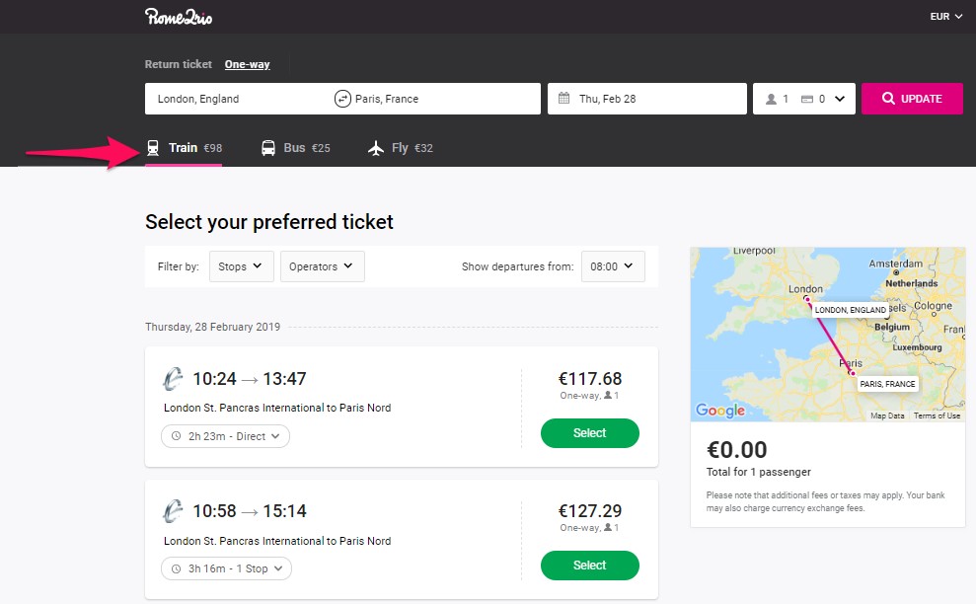The width and height of the screenshot is (976, 604).
Task: Click Eurostar logo on 10:24 ticket
Action: pos(173,379)
